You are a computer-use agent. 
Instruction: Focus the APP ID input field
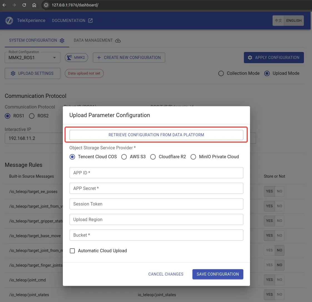point(156,173)
